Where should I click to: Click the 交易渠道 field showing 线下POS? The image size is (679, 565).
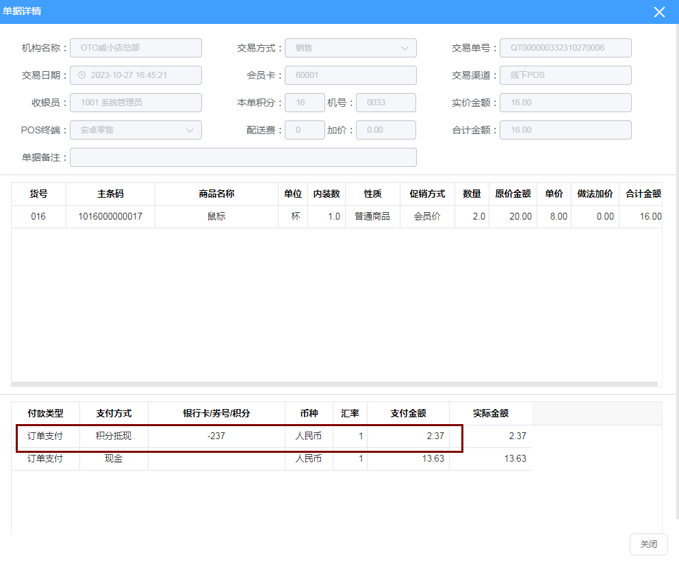[x=565, y=75]
